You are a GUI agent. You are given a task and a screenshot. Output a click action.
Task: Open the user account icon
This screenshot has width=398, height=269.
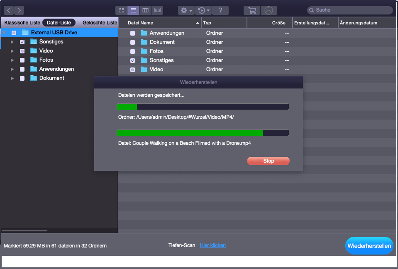269,10
